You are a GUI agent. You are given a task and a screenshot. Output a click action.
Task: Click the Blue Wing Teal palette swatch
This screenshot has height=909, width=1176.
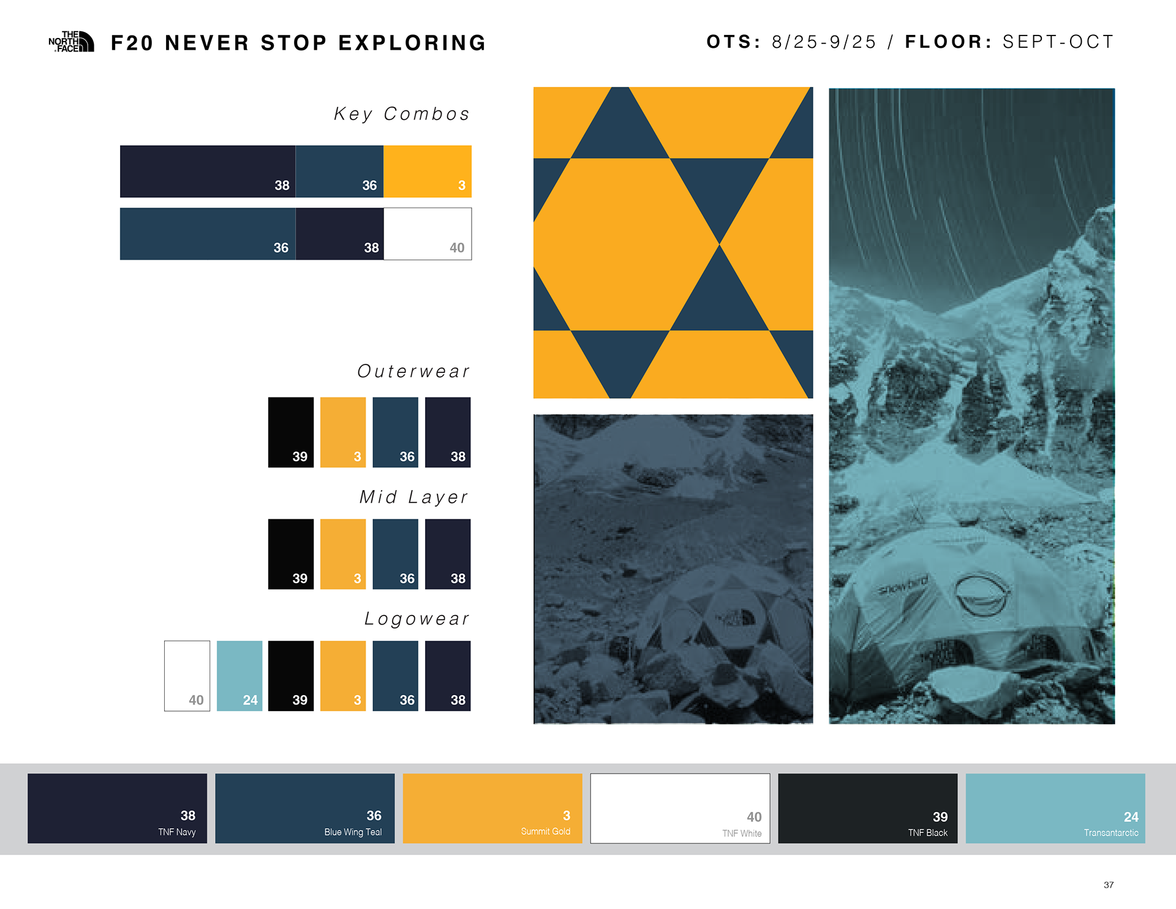[x=305, y=809]
